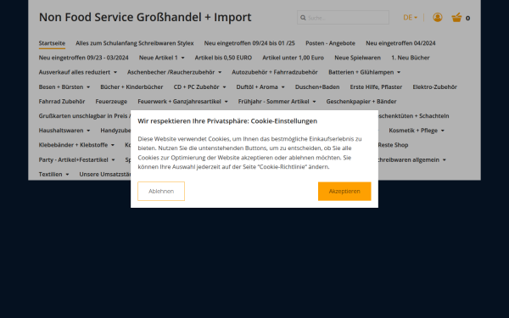Open the DE language dropdown

(x=410, y=18)
